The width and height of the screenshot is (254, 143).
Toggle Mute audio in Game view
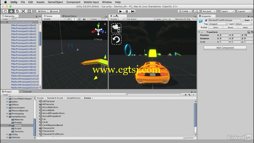[194, 19]
